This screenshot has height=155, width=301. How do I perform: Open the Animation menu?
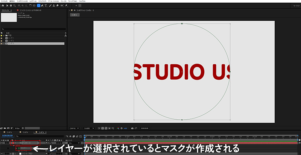tap(53, 1)
